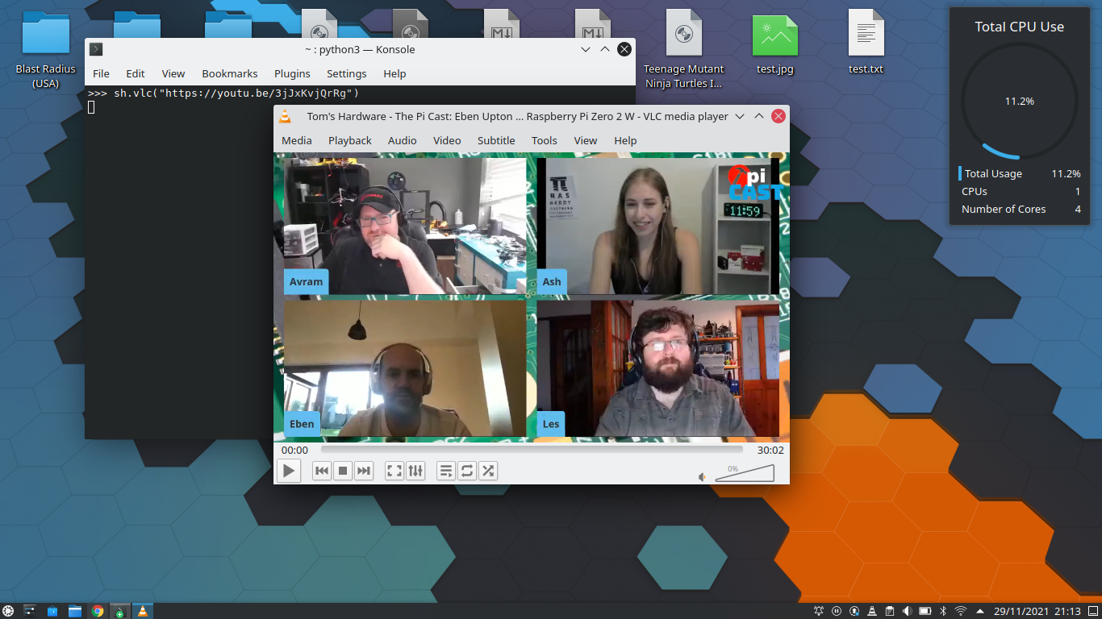The width and height of the screenshot is (1102, 619).
Task: Stop playback in VLC
Action: [x=343, y=471]
